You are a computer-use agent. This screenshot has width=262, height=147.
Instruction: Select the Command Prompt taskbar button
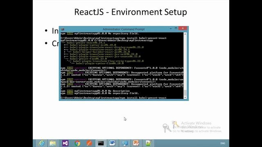coord(101,143)
